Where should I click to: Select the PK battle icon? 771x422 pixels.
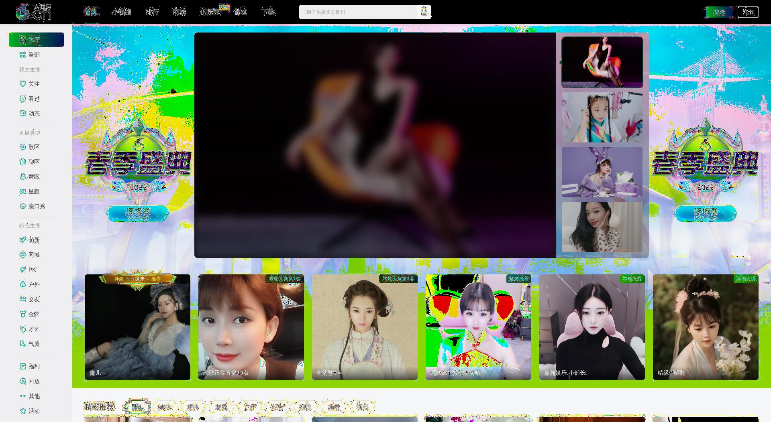[x=23, y=270]
